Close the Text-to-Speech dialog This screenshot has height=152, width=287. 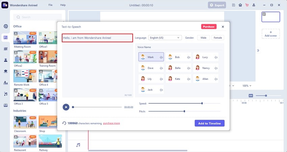click(223, 27)
